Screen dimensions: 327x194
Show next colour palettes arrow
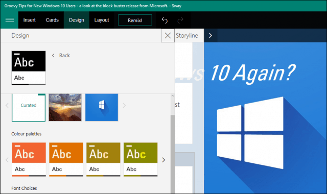point(163,160)
